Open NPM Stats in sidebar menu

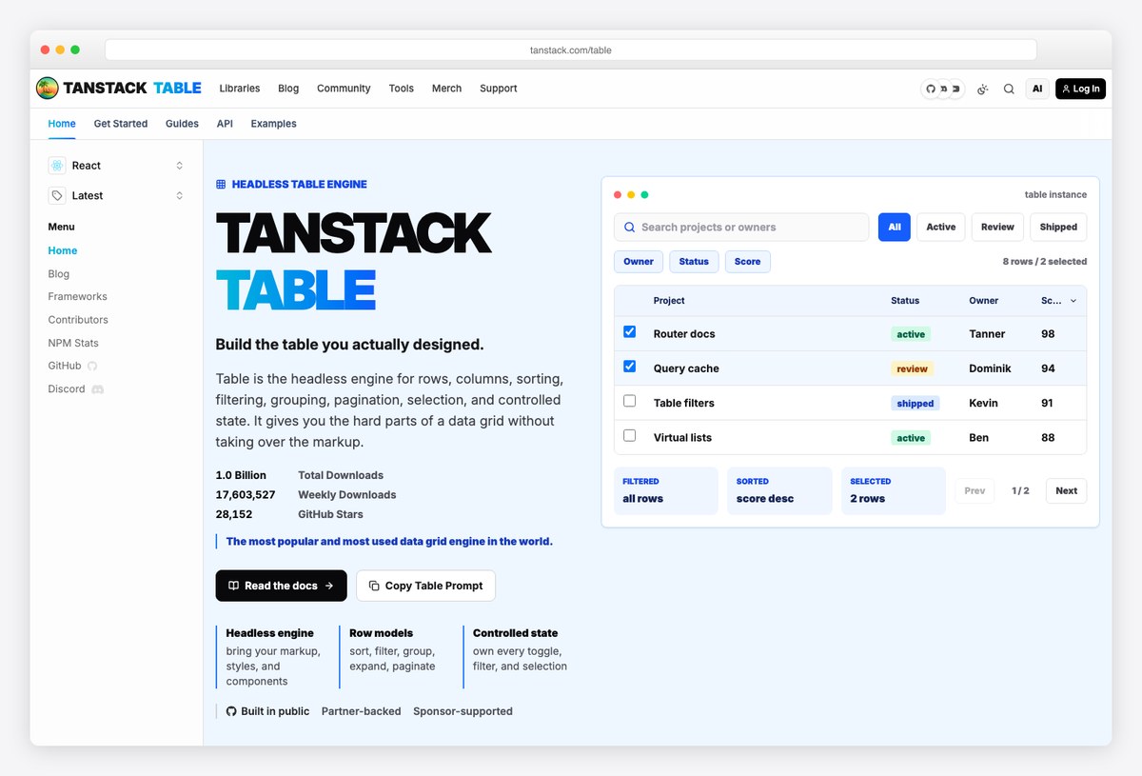(x=73, y=343)
